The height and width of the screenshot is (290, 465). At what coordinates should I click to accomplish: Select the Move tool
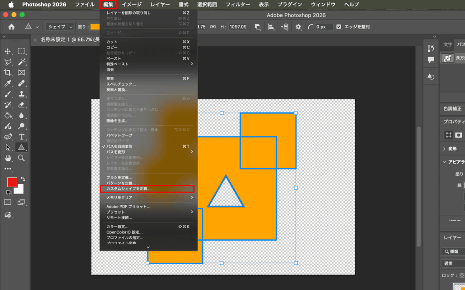(x=8, y=52)
